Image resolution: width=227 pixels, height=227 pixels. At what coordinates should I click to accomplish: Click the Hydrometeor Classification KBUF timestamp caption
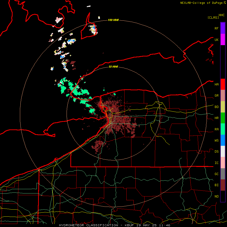tap(115, 225)
